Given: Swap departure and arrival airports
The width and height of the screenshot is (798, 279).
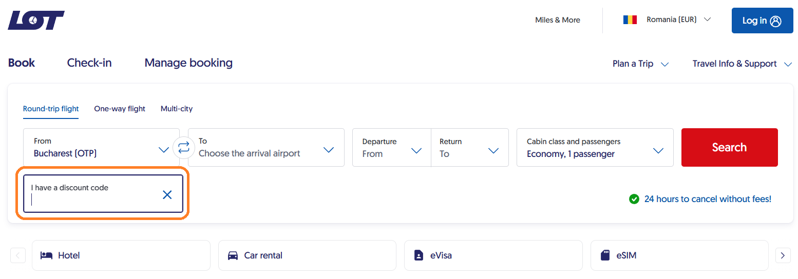Looking at the screenshot, I should [183, 148].
